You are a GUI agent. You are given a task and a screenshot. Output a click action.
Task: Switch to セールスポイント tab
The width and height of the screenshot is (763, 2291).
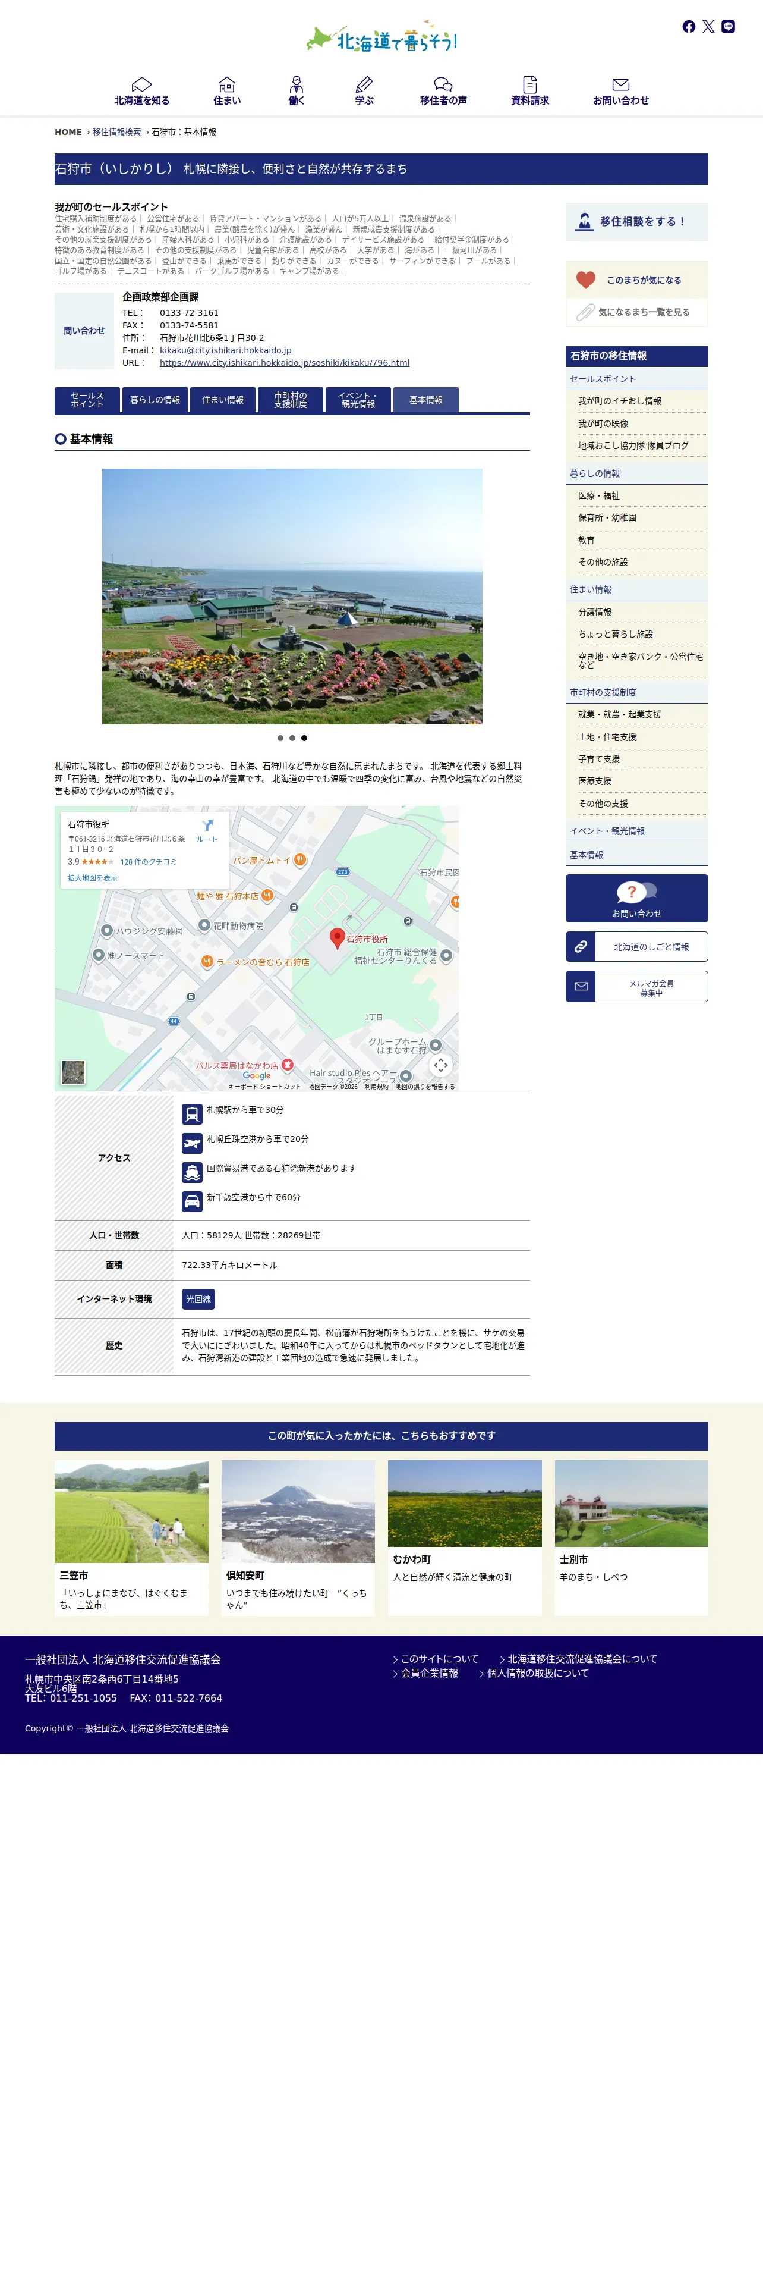click(x=87, y=400)
